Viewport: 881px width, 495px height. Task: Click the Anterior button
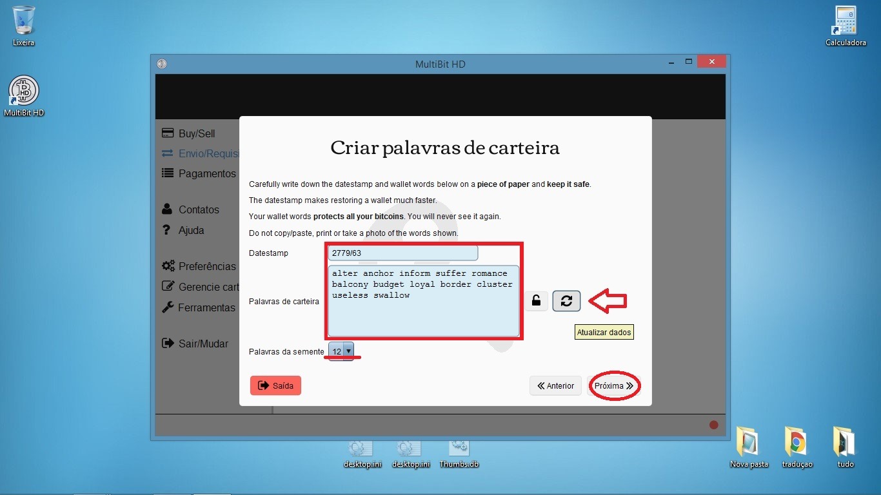click(555, 386)
